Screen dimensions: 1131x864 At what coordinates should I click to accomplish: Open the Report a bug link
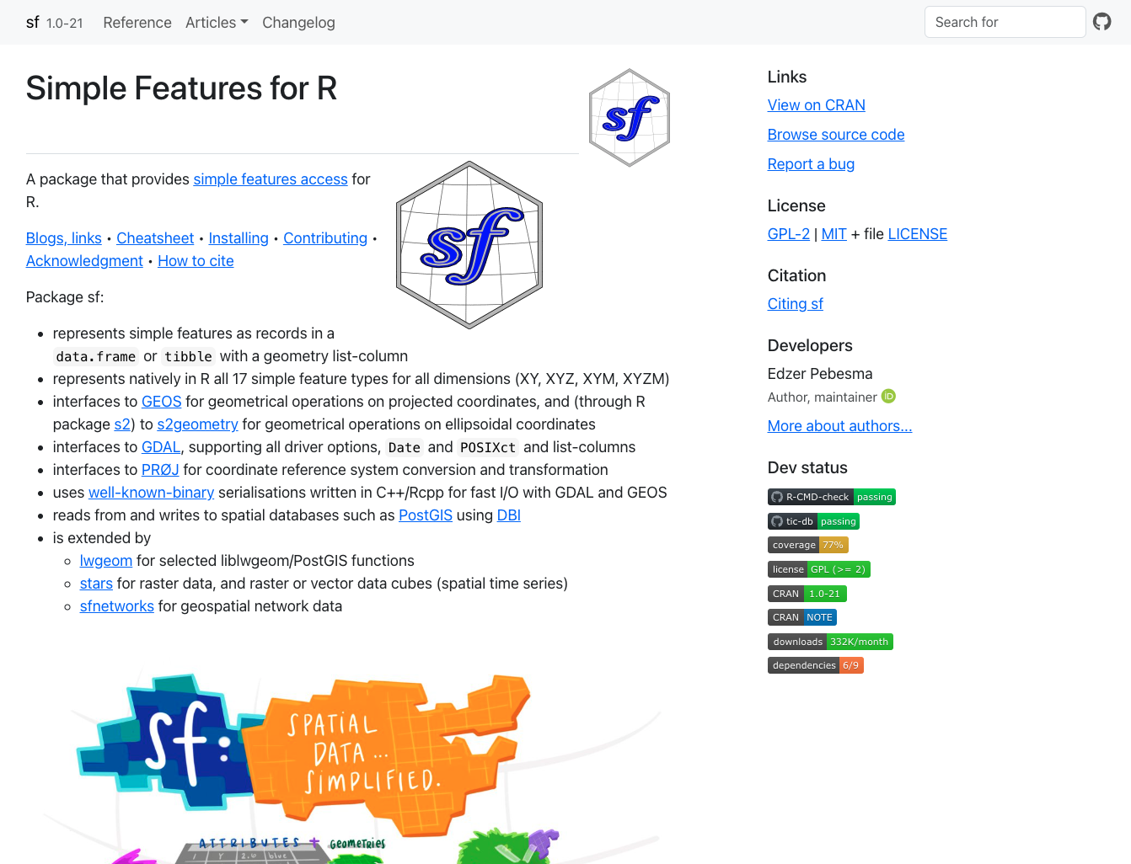click(811, 164)
